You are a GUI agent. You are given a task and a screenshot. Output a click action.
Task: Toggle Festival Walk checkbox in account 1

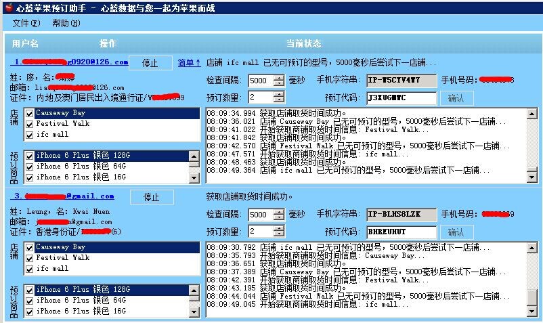(x=29, y=124)
